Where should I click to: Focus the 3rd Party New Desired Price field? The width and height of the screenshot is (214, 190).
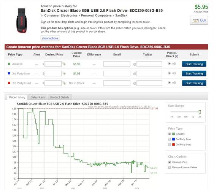coord(53,73)
